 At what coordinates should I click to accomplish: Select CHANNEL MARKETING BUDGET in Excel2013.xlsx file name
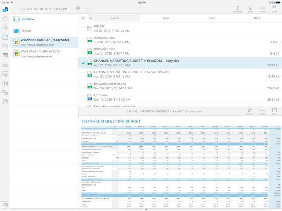tap(131, 72)
